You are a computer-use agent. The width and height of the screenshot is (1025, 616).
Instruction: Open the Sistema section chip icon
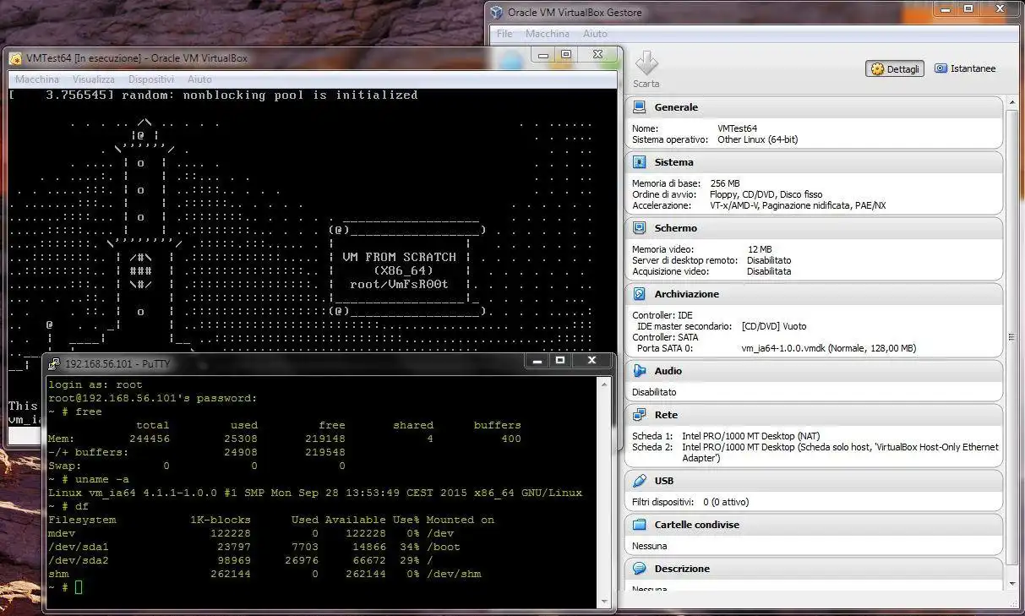pos(640,162)
